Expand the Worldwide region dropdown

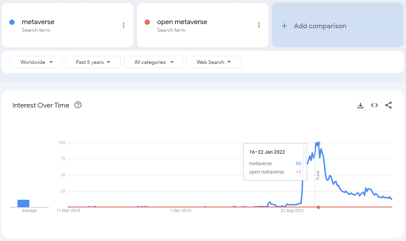click(36, 62)
